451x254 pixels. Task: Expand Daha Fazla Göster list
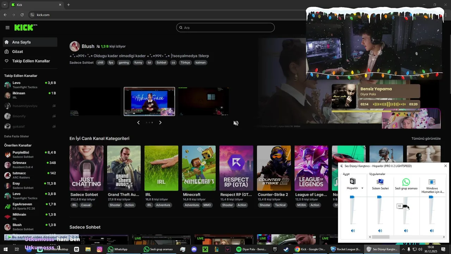[x=17, y=136]
